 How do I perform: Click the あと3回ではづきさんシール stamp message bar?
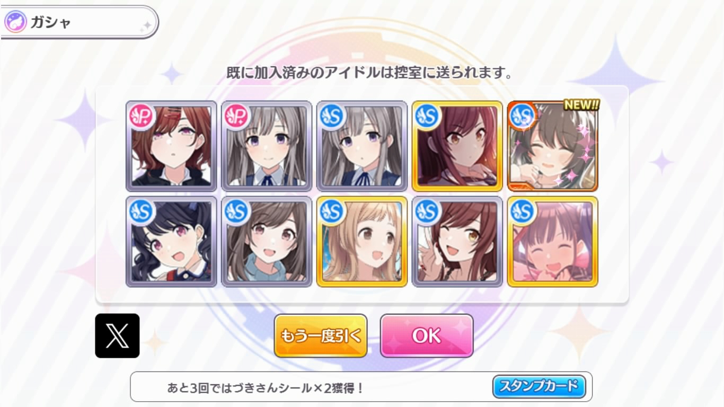(x=361, y=387)
